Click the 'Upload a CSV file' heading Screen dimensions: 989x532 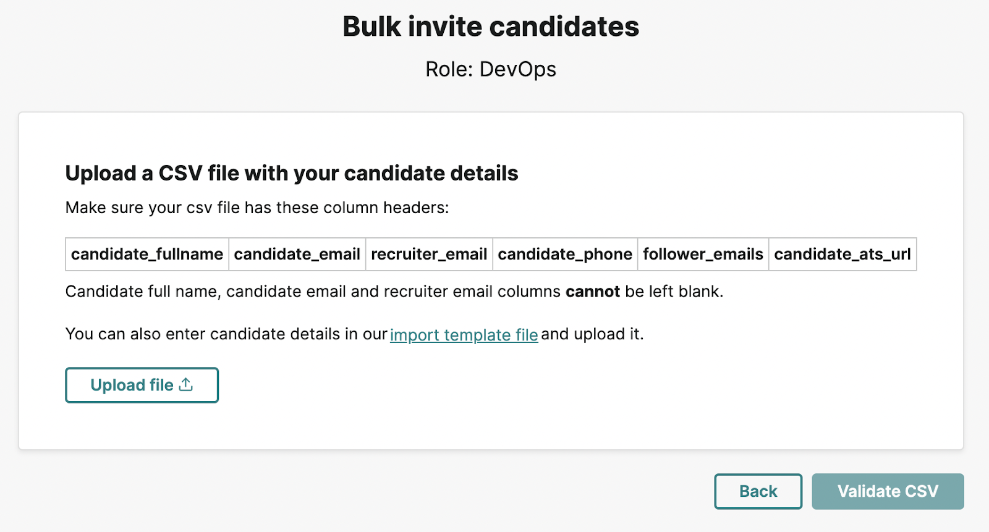pyautogui.click(x=292, y=174)
